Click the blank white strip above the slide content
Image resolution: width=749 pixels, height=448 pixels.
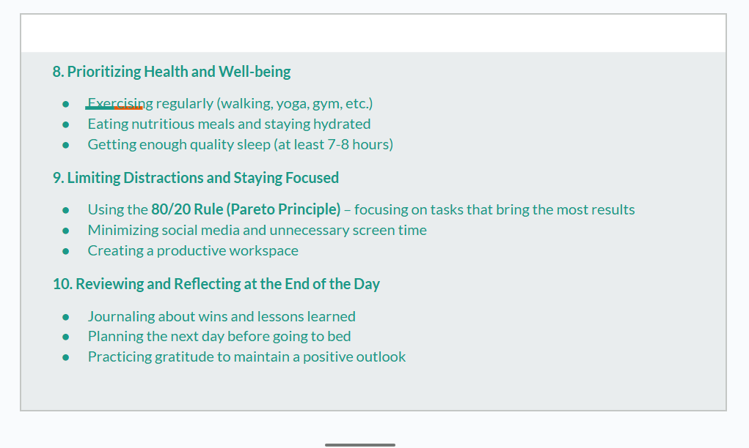click(x=373, y=34)
